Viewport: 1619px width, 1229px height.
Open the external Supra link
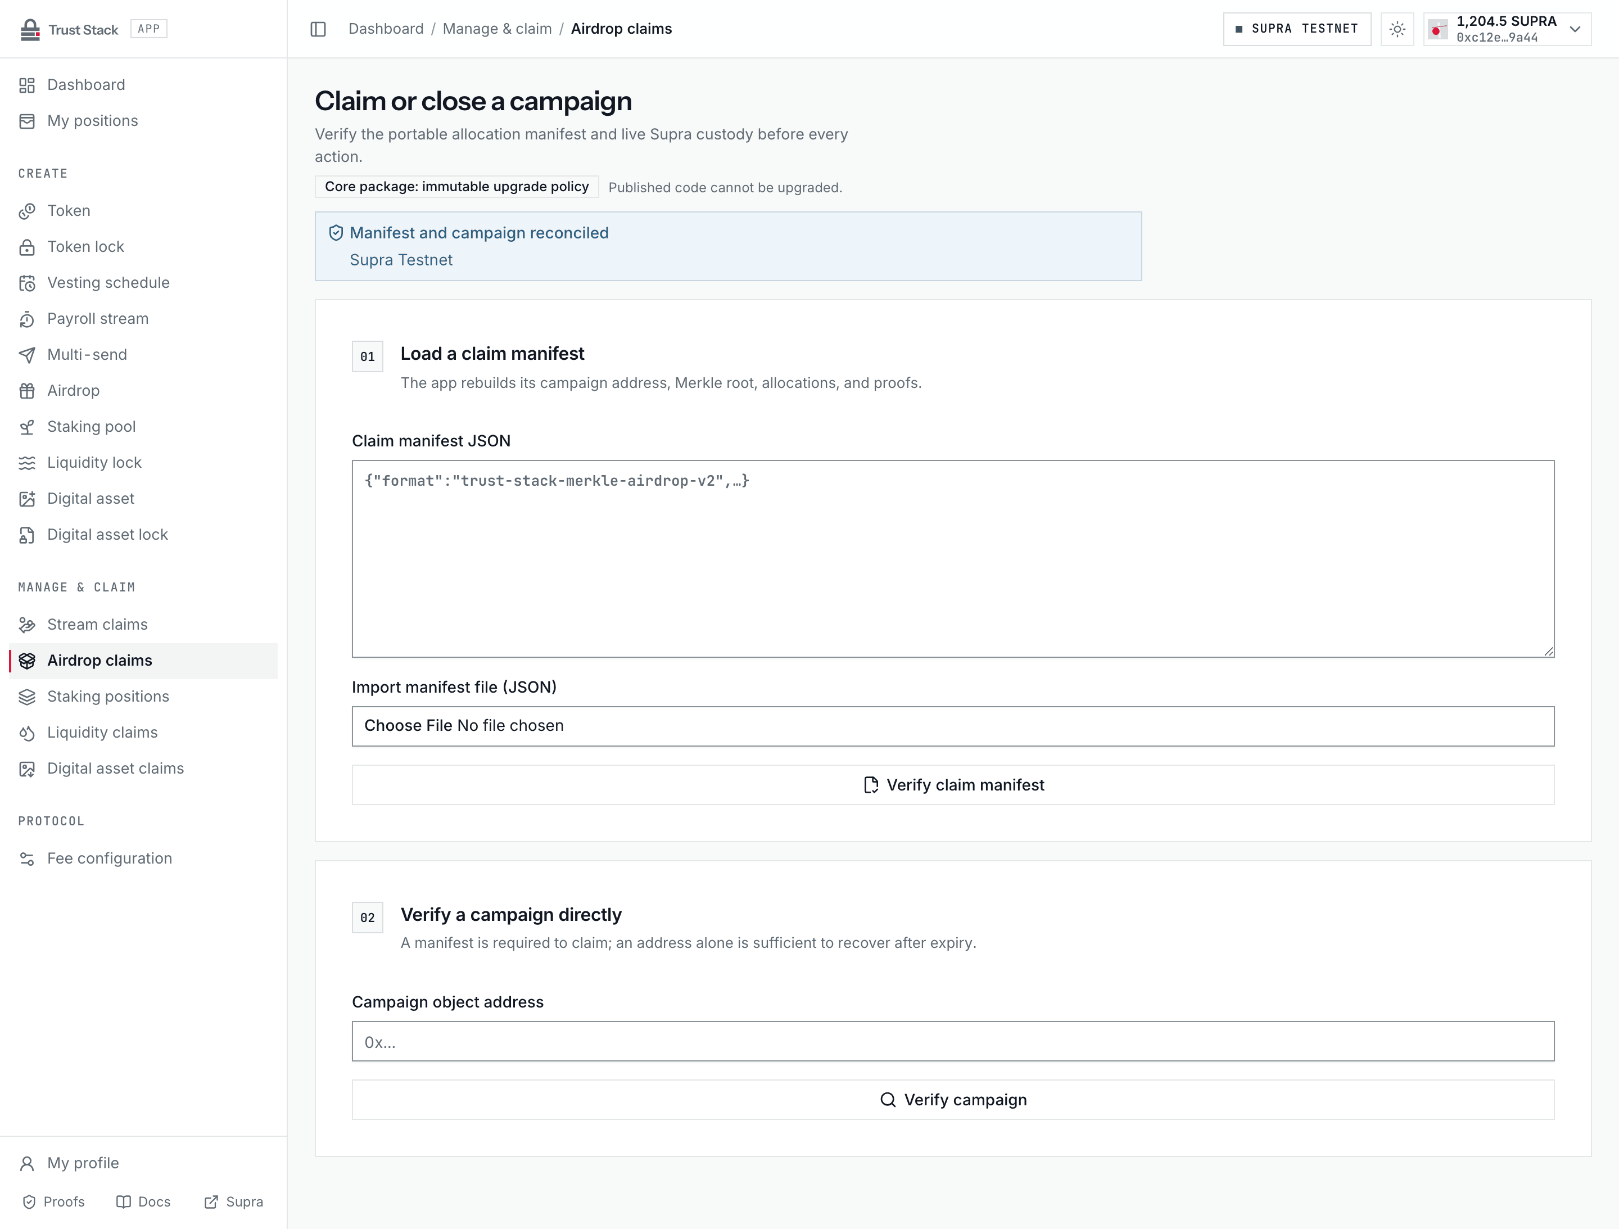233,1202
